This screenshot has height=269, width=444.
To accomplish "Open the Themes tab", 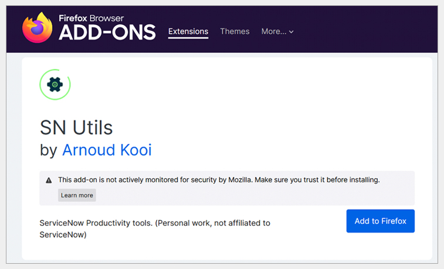I will coord(235,32).
